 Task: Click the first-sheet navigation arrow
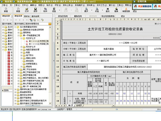56,106
